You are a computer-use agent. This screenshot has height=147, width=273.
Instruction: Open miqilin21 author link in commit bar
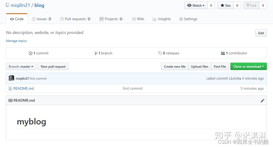pos(22,79)
